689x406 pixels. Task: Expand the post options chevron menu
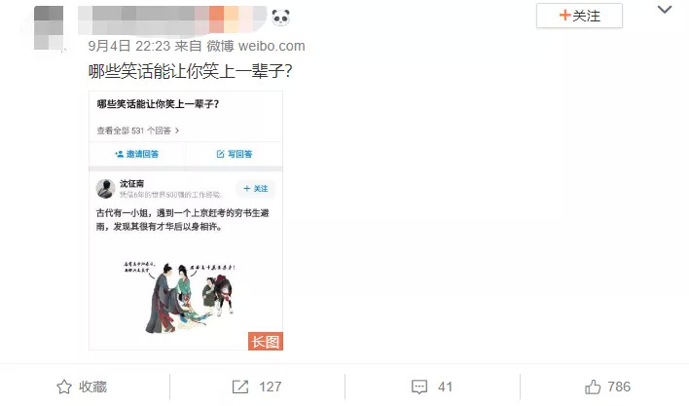tap(665, 10)
